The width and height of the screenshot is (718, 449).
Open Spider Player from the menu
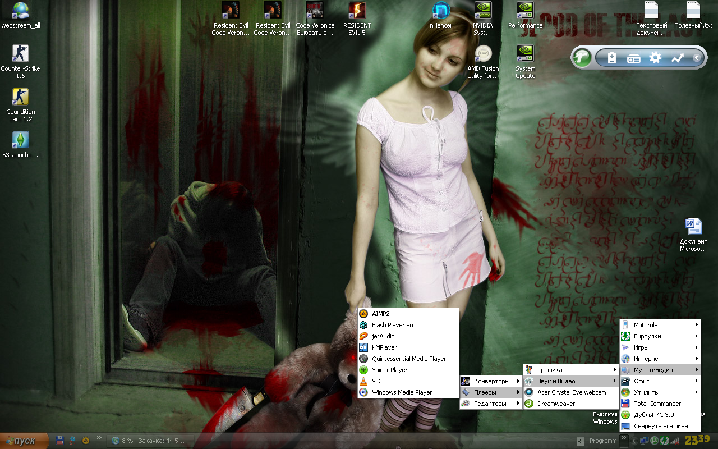(408, 370)
